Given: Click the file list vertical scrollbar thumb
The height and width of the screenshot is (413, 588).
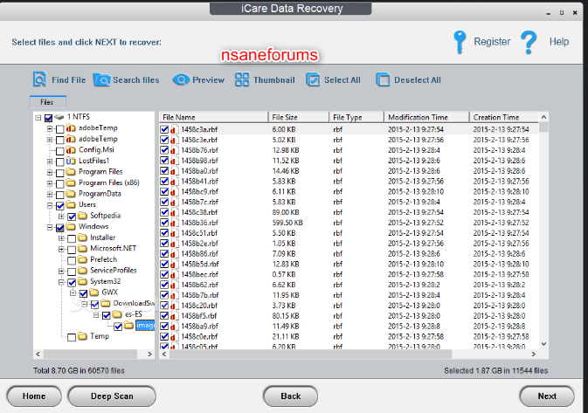Looking at the screenshot, I should tap(543, 127).
